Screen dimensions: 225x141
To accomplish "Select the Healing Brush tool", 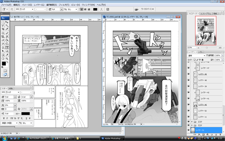I will click(3, 33).
